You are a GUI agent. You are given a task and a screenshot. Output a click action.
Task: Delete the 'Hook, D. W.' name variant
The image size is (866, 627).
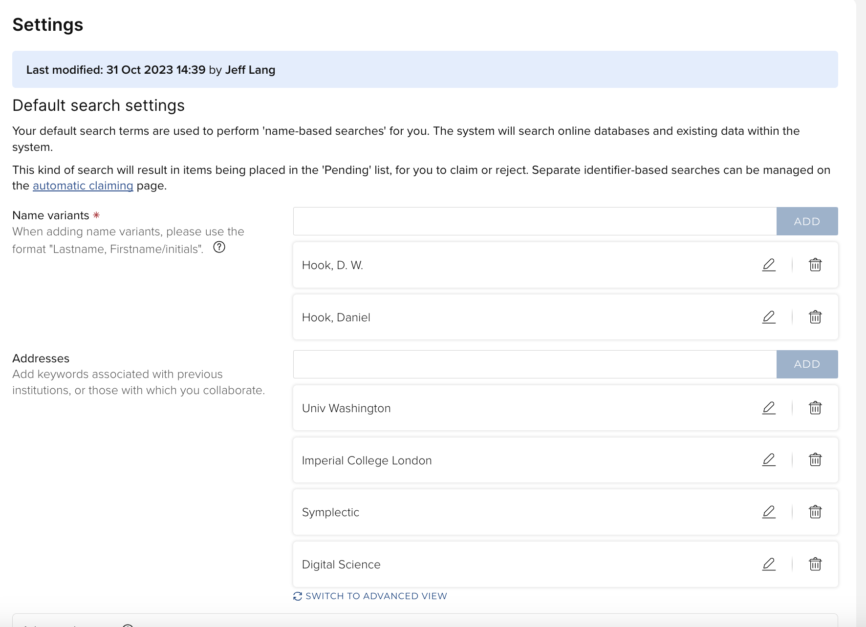pos(815,265)
